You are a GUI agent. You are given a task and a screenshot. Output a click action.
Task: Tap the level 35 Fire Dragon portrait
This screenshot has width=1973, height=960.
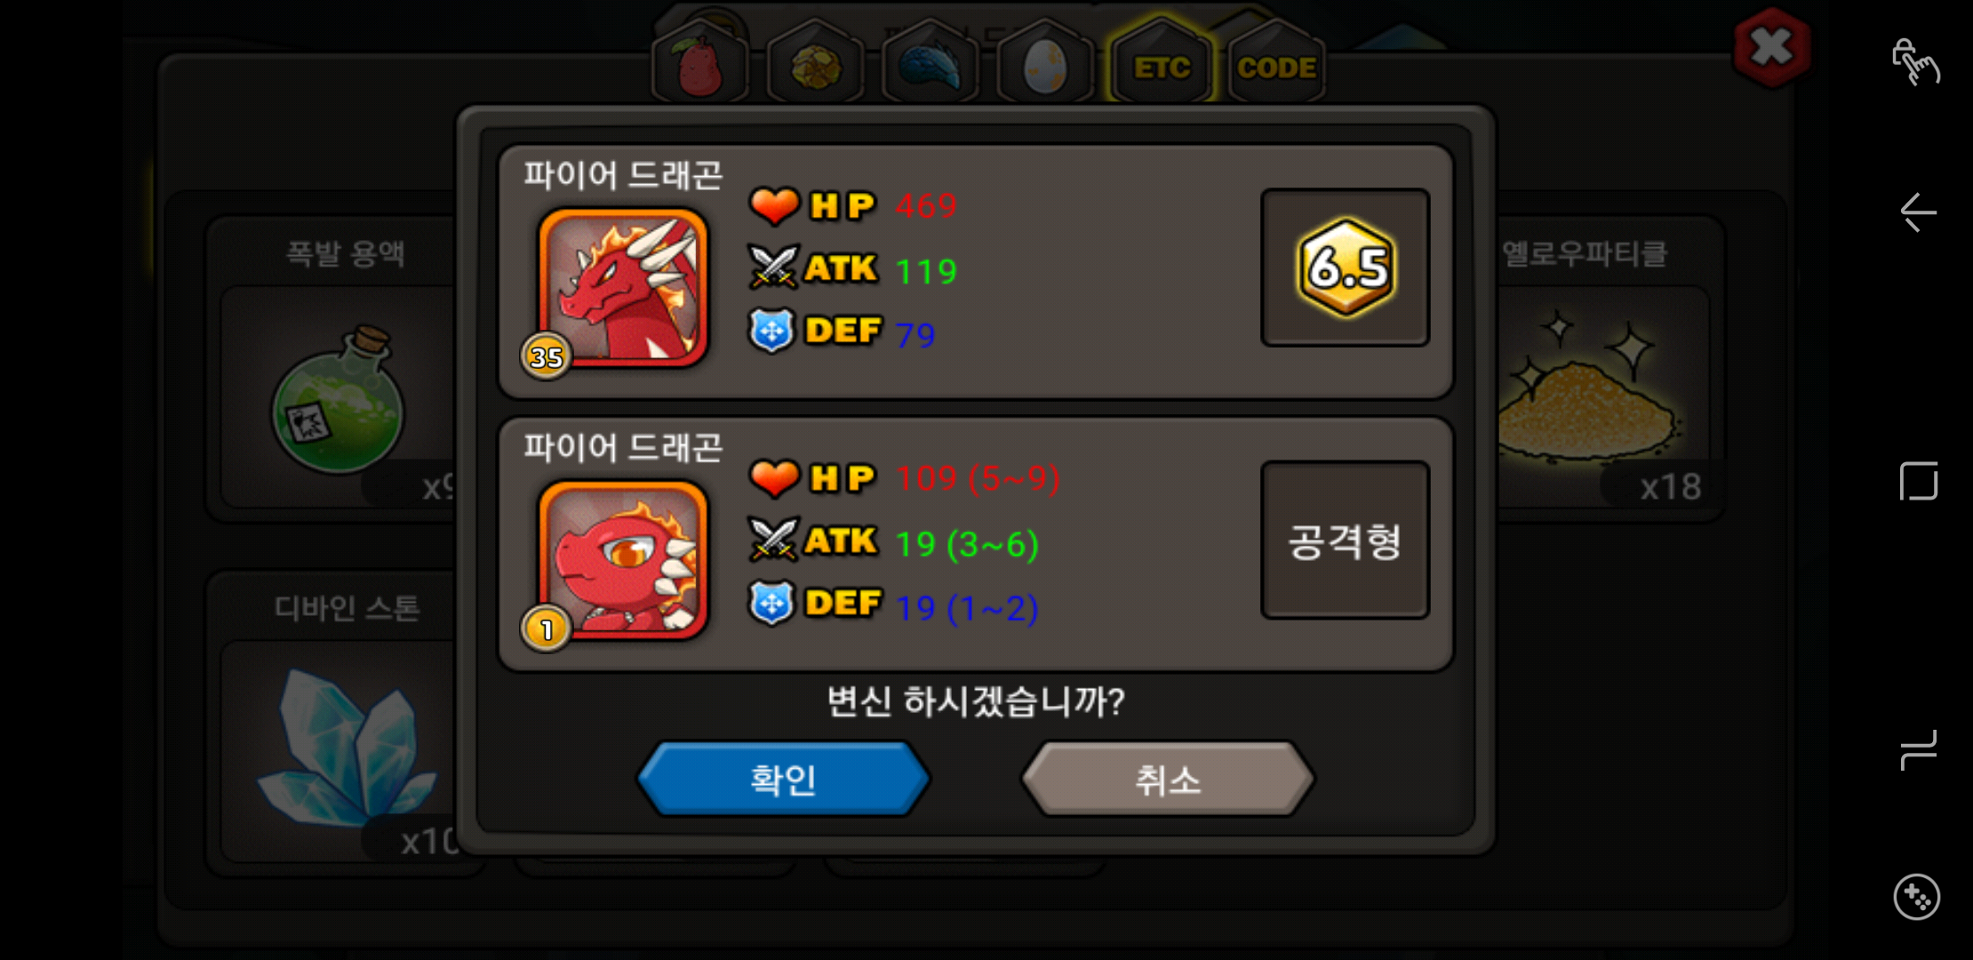(x=623, y=288)
